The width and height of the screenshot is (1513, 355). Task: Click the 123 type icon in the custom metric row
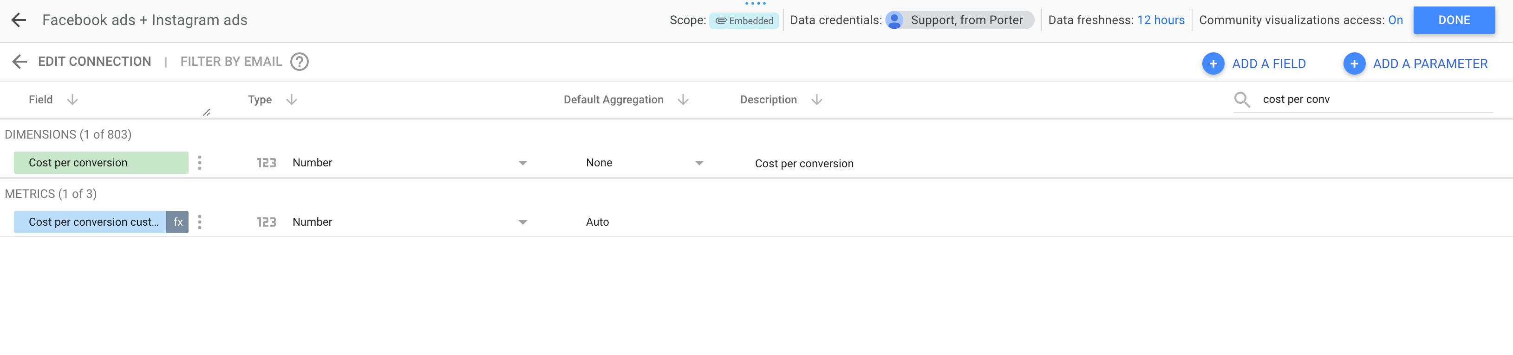266,222
